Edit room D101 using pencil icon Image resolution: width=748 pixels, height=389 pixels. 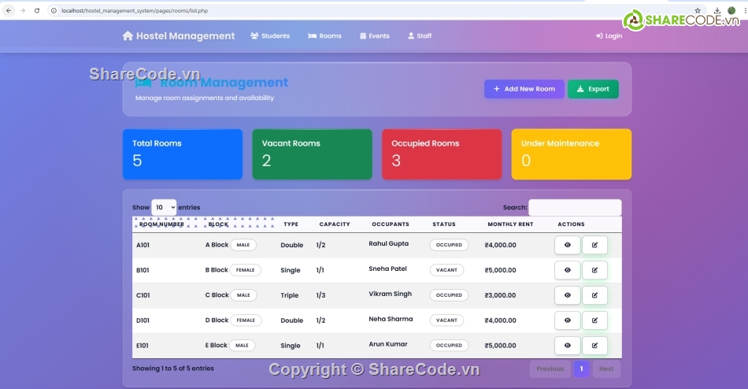click(594, 320)
